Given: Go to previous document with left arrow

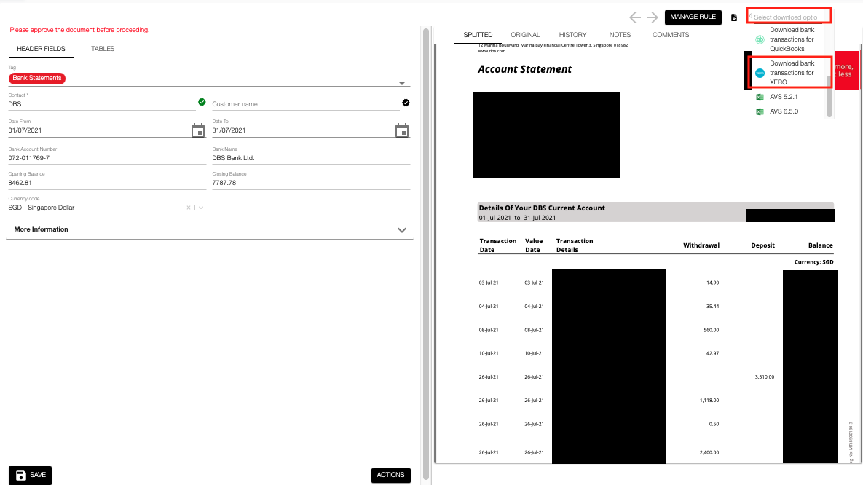Looking at the screenshot, I should coord(634,17).
